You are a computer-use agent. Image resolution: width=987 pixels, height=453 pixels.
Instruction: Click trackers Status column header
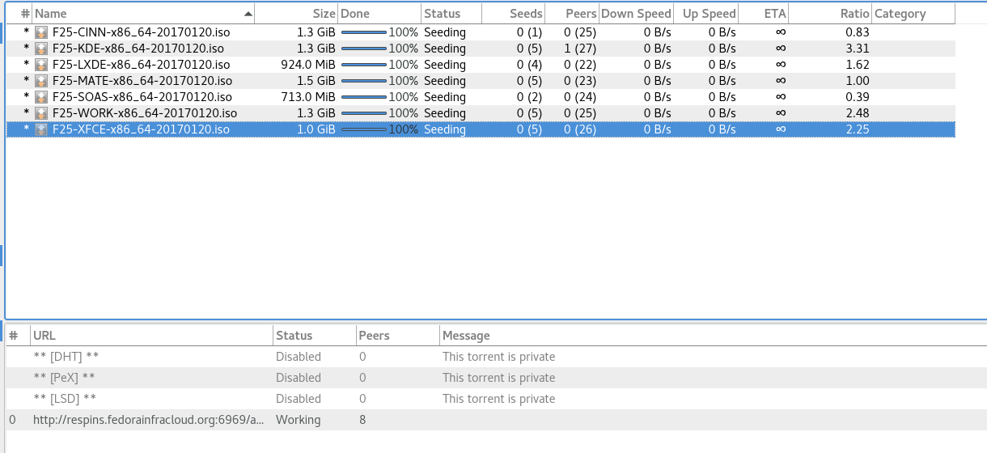click(314, 335)
